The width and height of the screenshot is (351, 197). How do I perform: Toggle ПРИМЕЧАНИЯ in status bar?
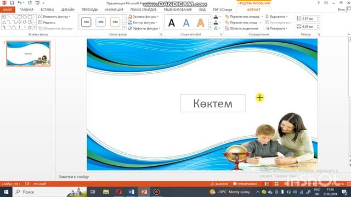[245, 184]
